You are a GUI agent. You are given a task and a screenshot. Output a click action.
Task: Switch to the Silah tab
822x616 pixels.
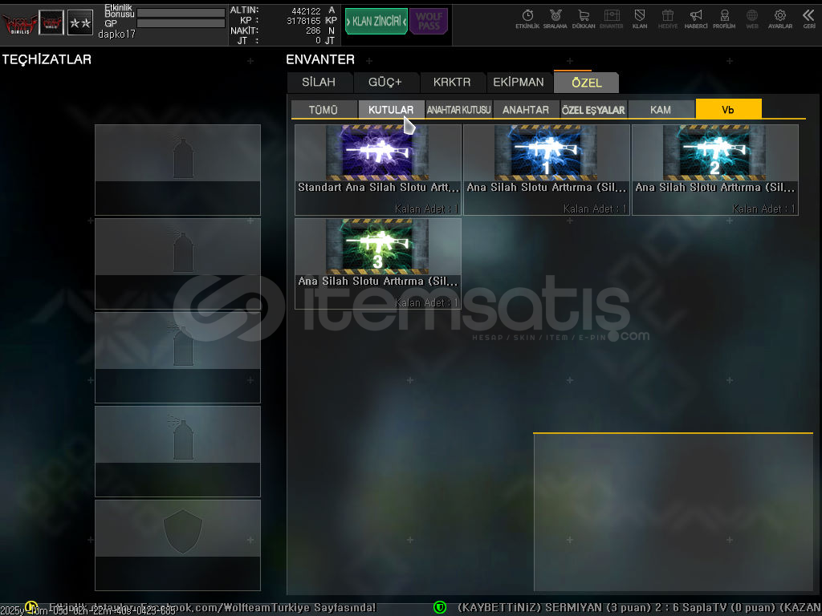pos(319,82)
